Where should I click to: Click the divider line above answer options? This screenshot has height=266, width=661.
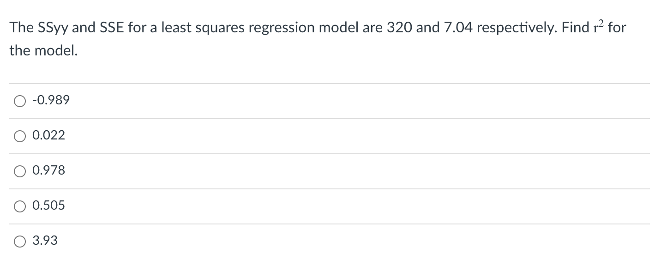[x=323, y=83]
